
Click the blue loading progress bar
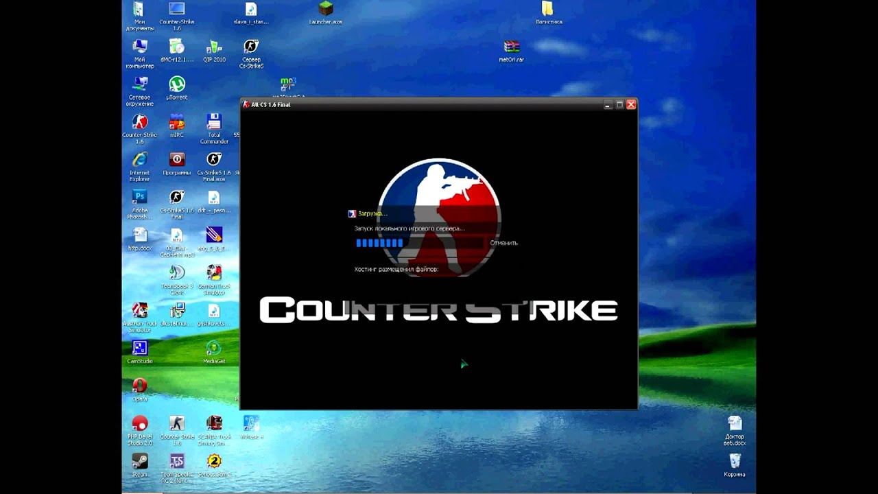tap(420, 243)
